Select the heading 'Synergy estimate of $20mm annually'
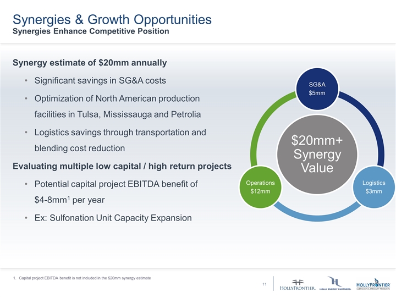The image size is (396, 297). pos(90,62)
